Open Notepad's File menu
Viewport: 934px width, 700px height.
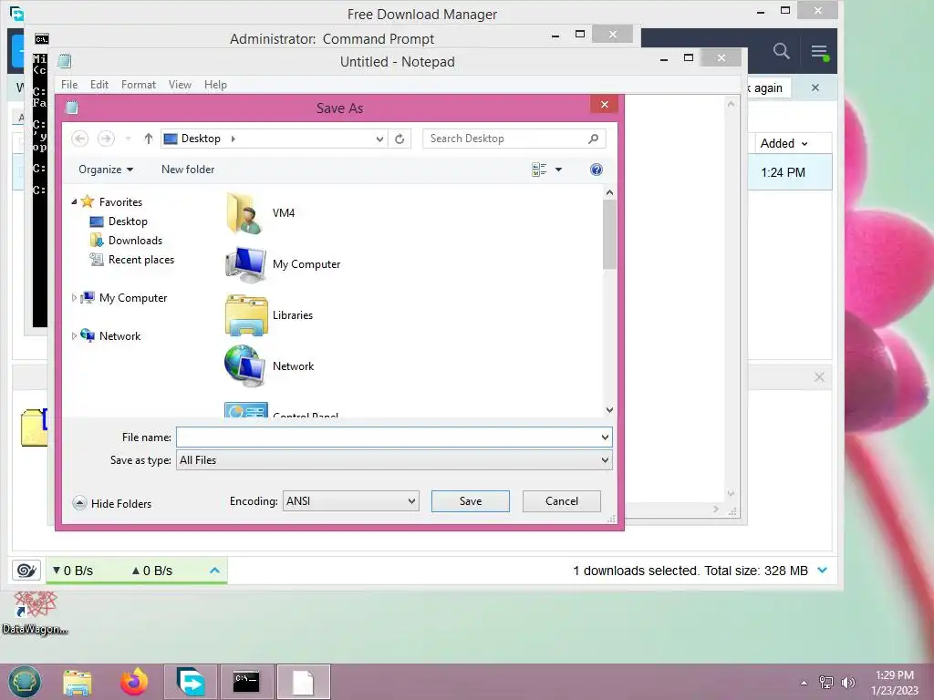click(x=69, y=85)
